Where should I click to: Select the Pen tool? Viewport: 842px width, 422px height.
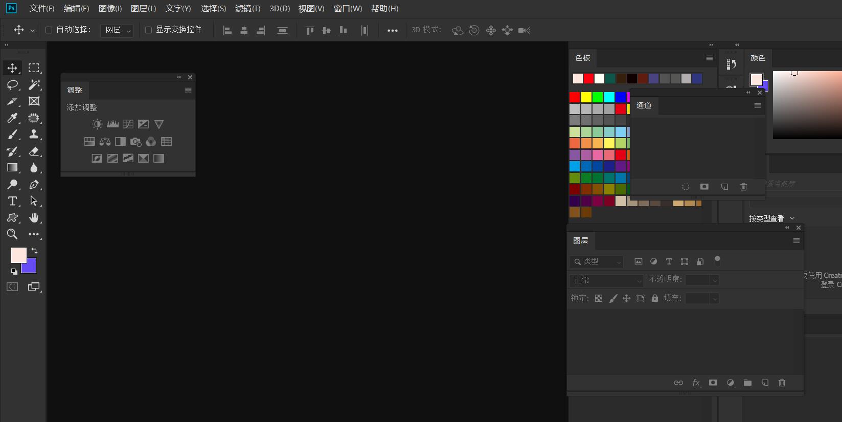tap(34, 184)
